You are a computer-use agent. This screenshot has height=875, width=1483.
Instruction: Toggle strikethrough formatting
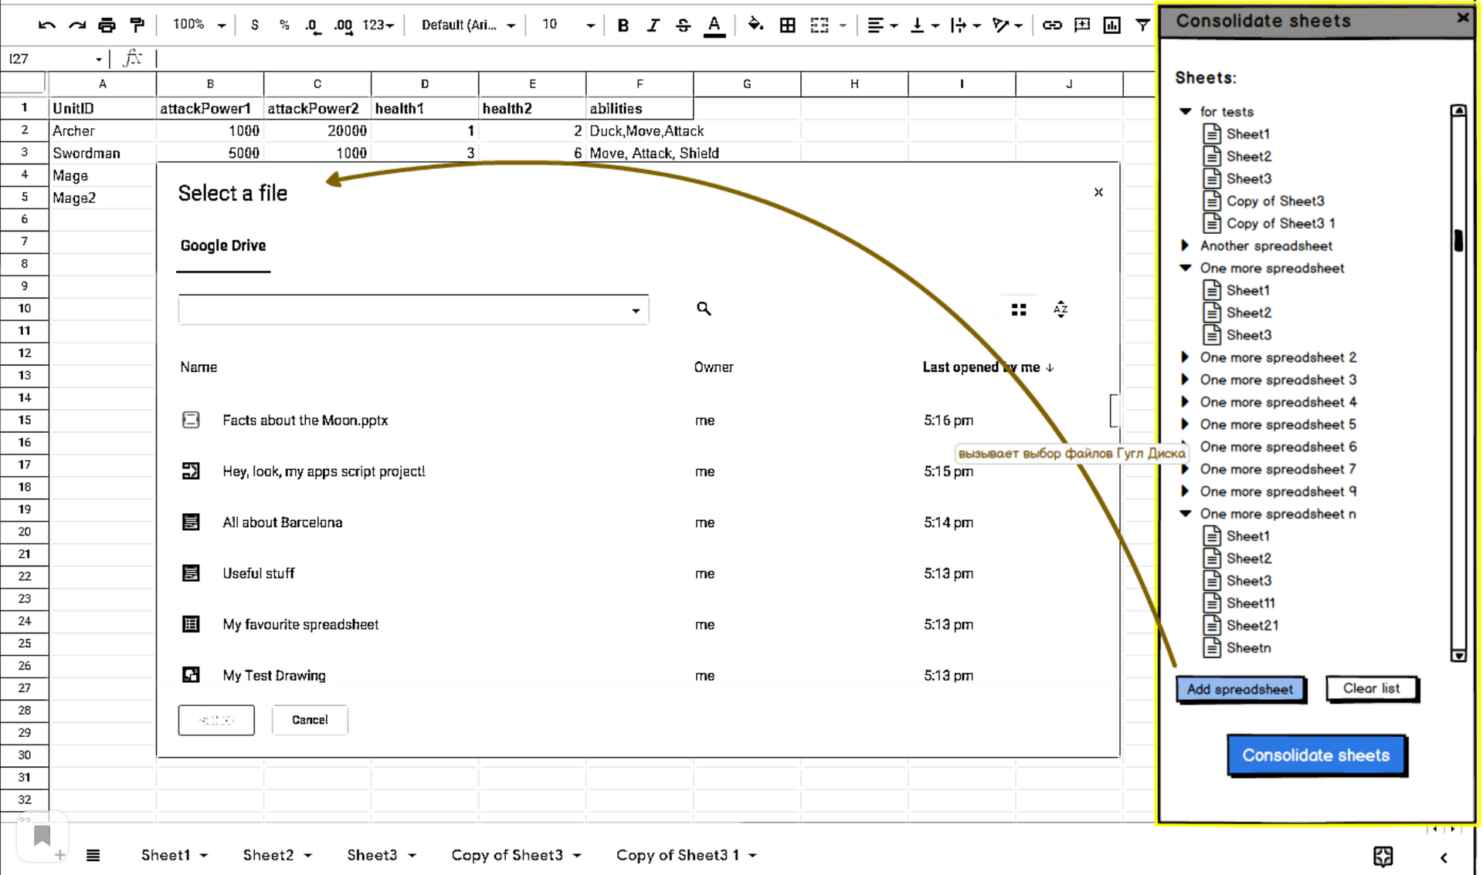tap(683, 25)
